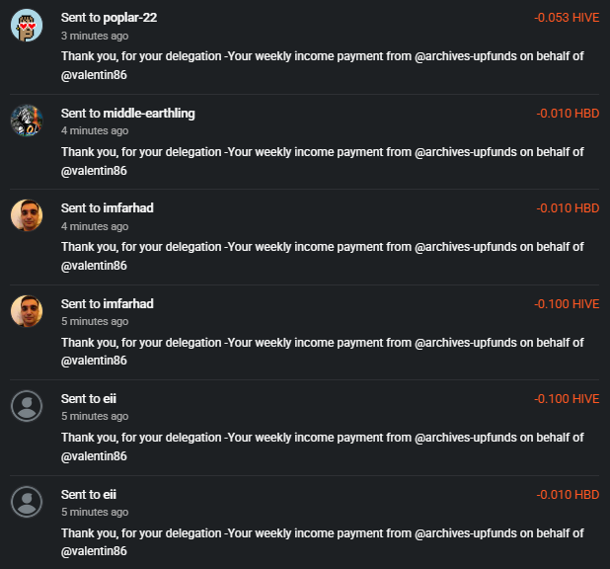Visit the middle-earthling account name

(149, 113)
